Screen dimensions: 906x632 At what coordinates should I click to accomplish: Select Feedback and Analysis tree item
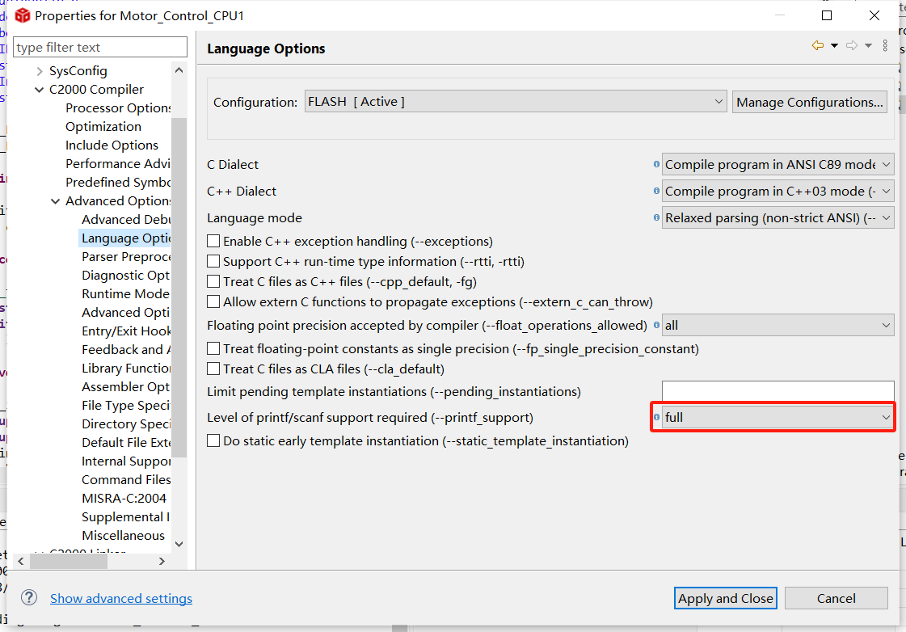coord(126,349)
